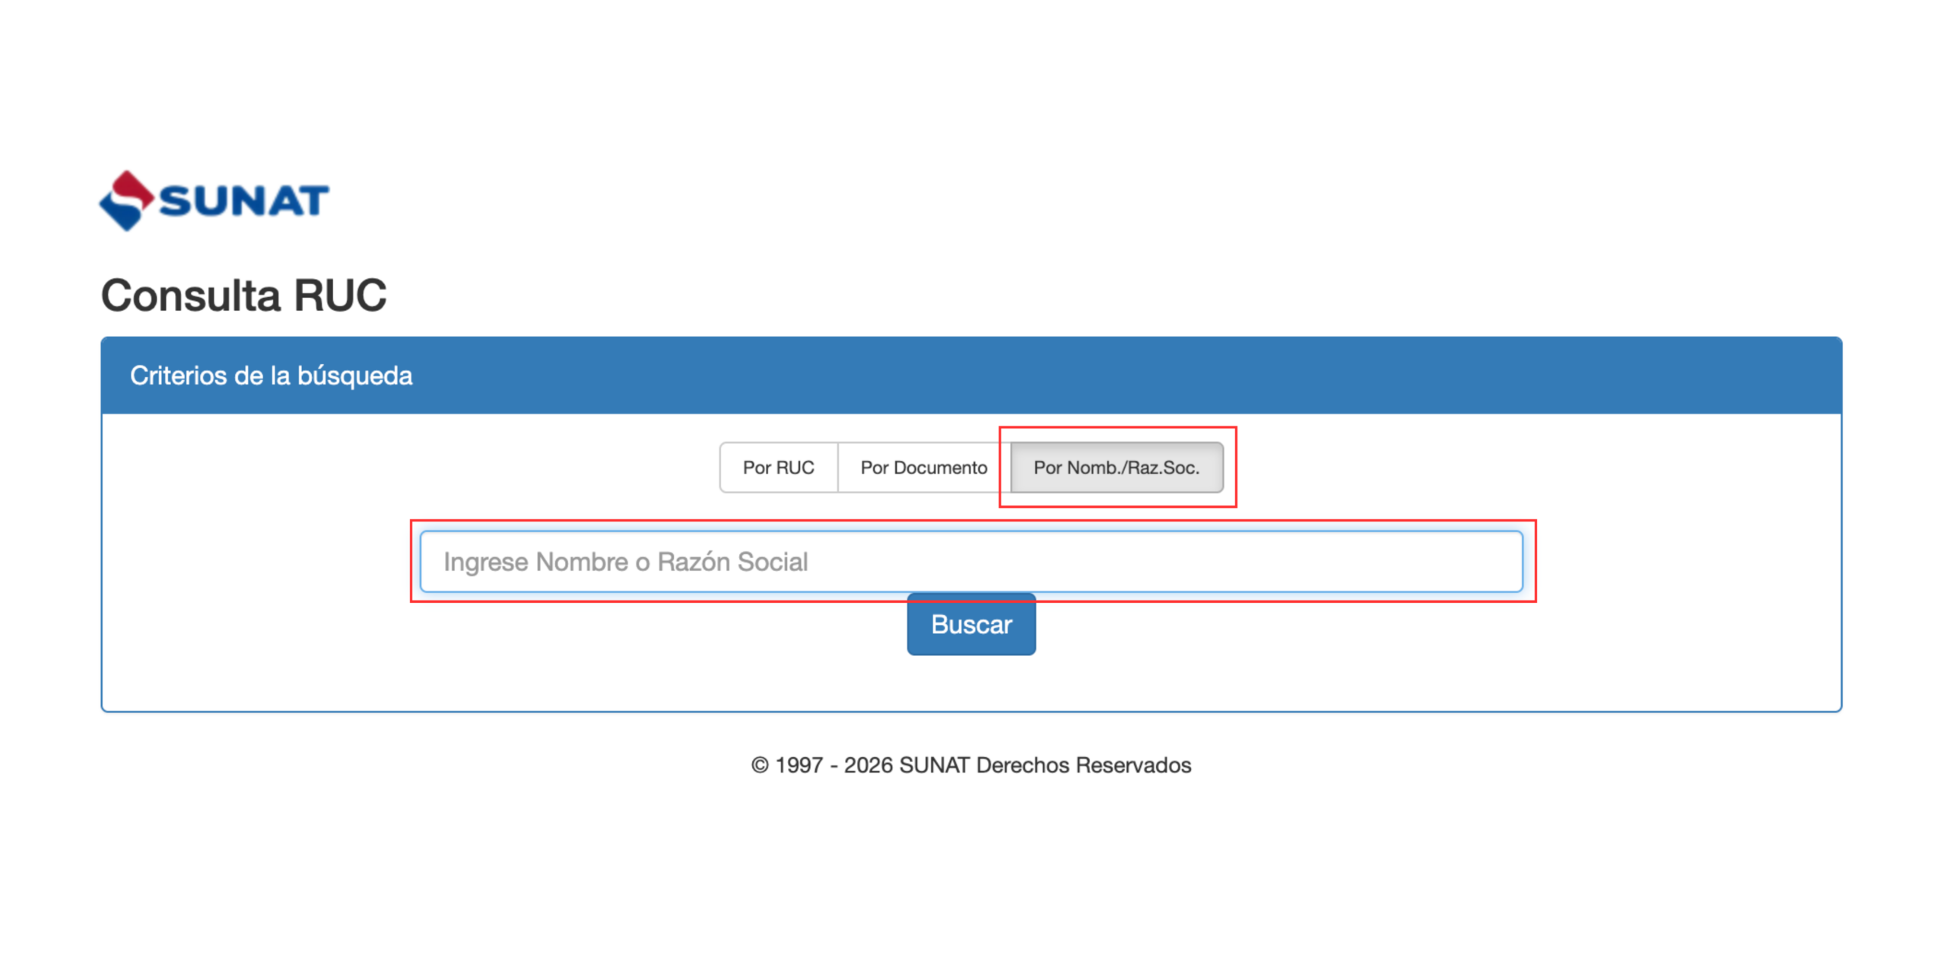Click the empty blue panel header bar area
Image resolution: width=1947 pixels, height=973 pixels.
coord(1141,376)
